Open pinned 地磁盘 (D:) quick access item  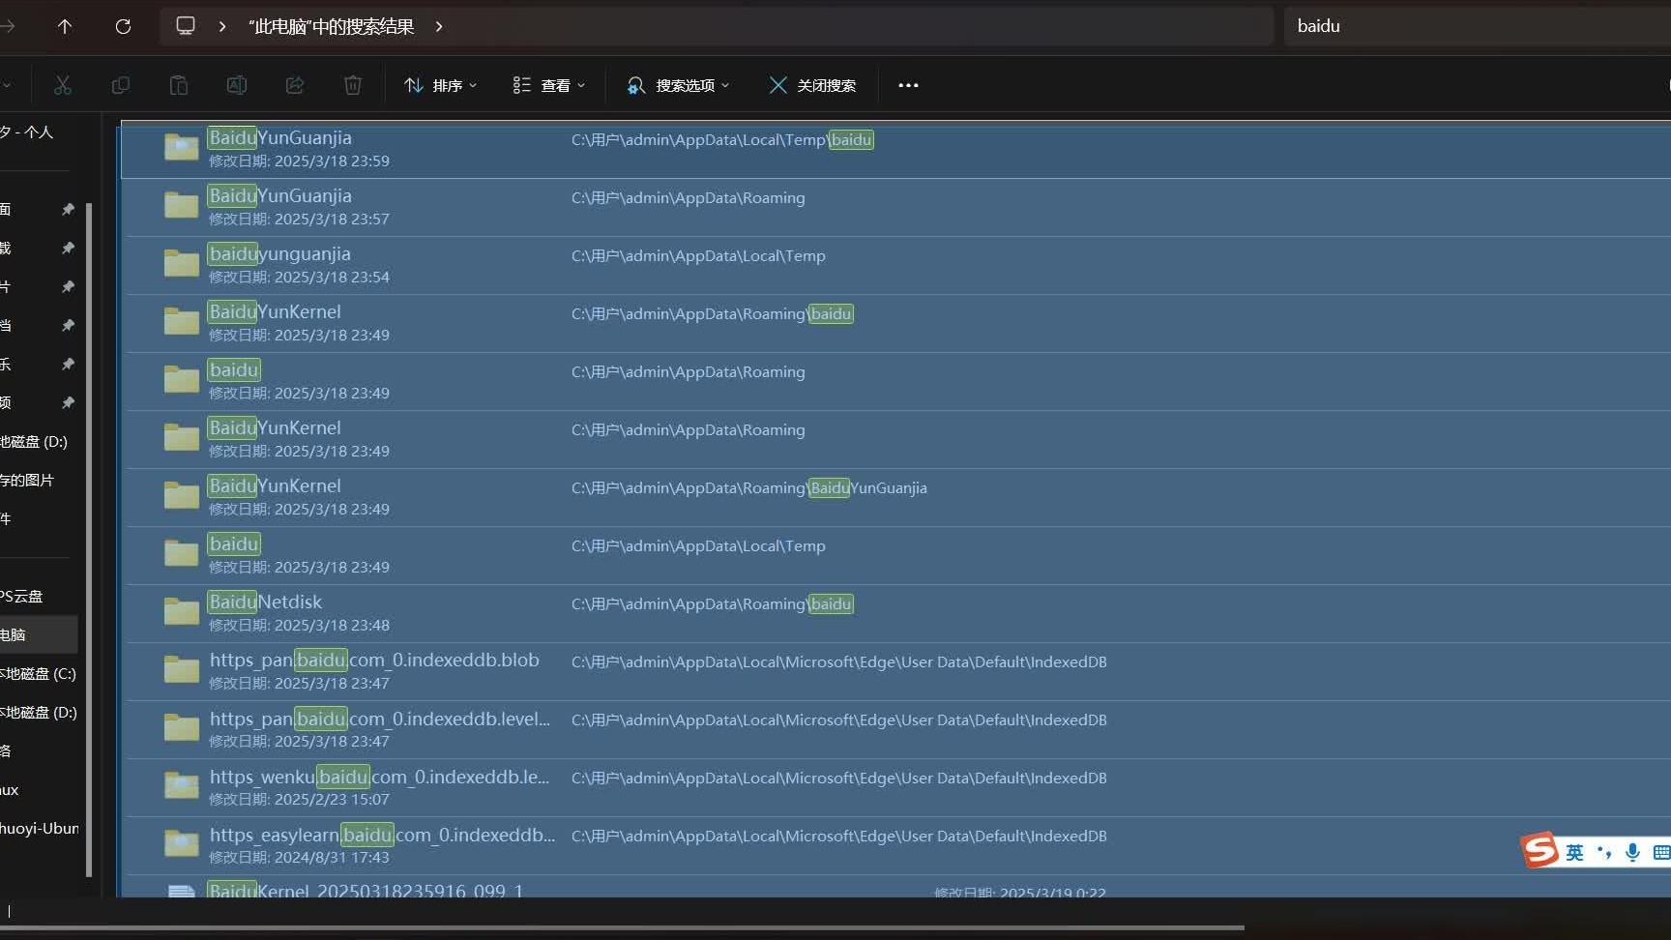pos(35,442)
